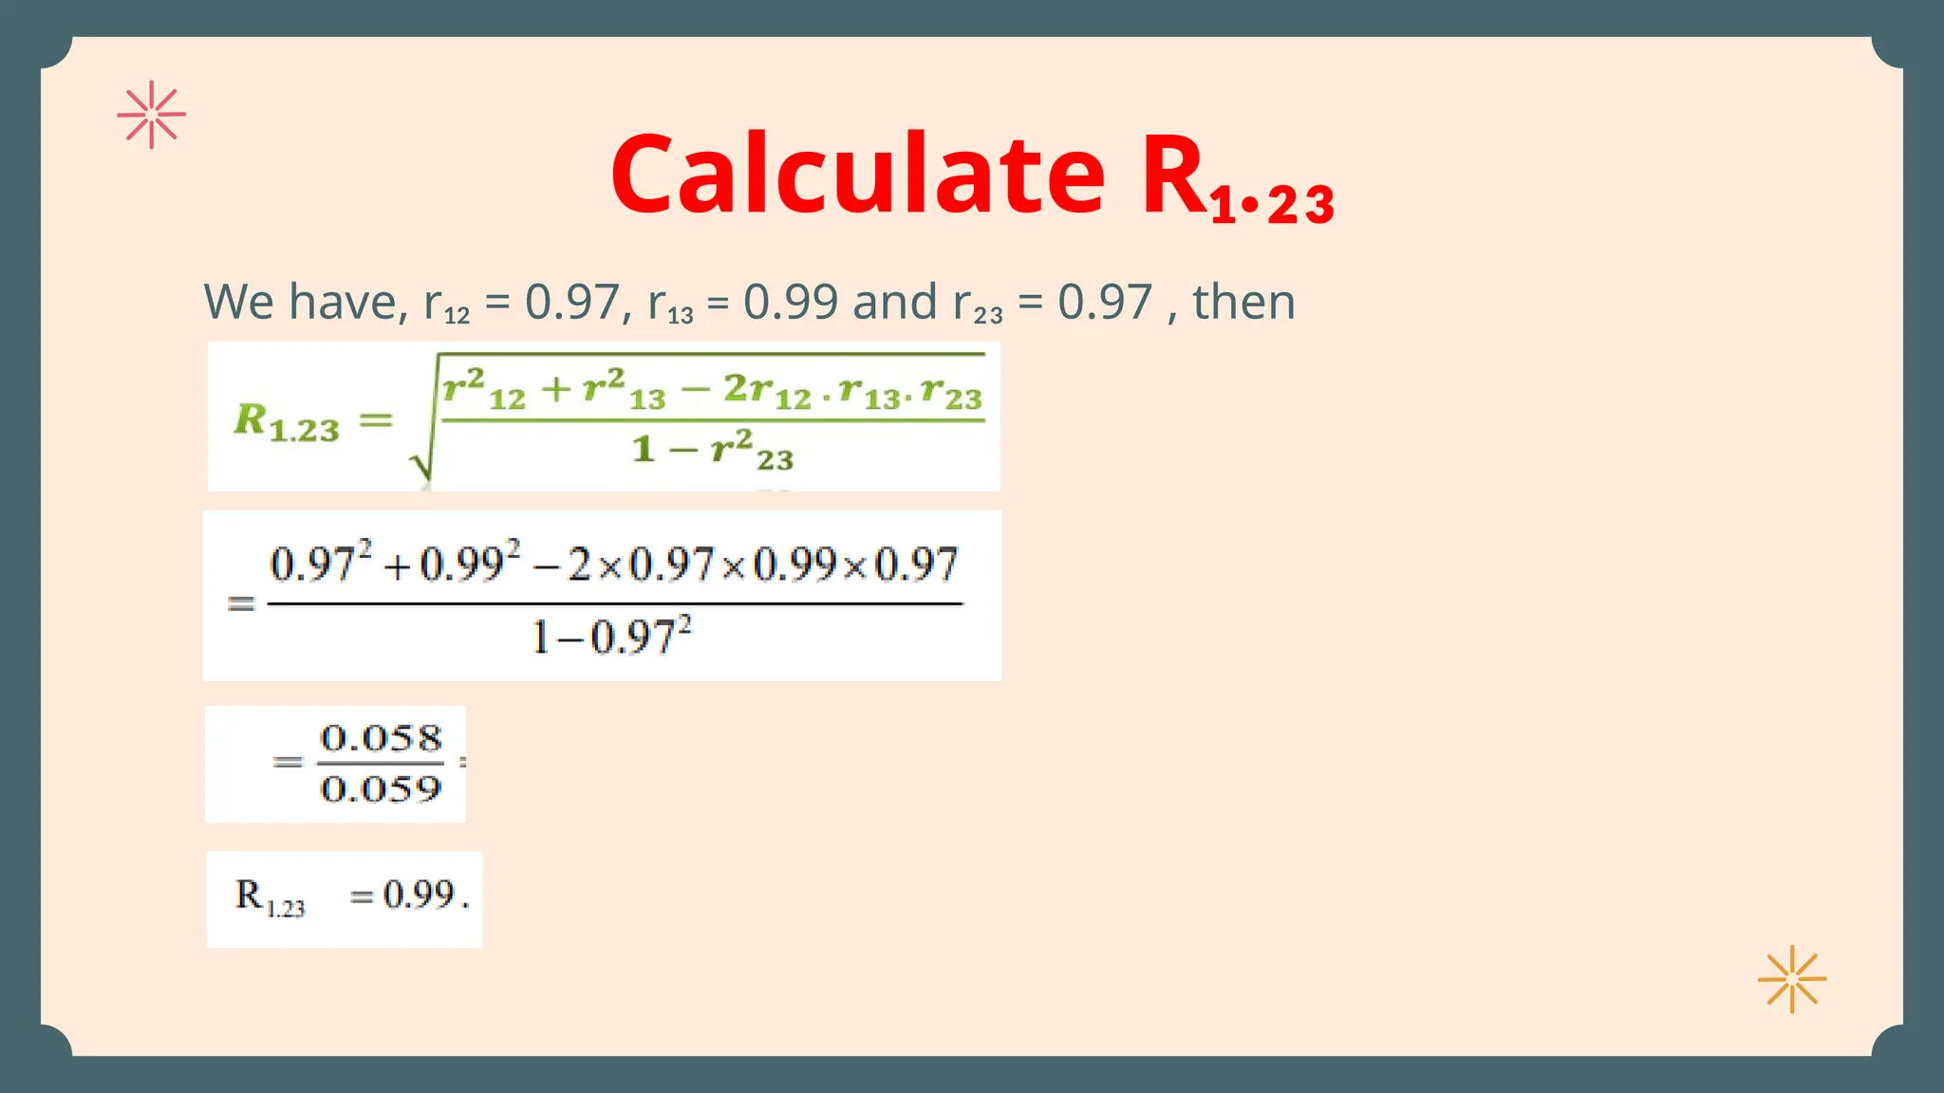The image size is (1944, 1093).
Task: Select the line beginning "We have, r12 = 0.97"
Action: (750, 303)
